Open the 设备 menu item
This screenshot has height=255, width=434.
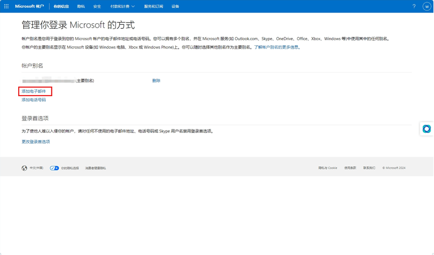tap(175, 6)
